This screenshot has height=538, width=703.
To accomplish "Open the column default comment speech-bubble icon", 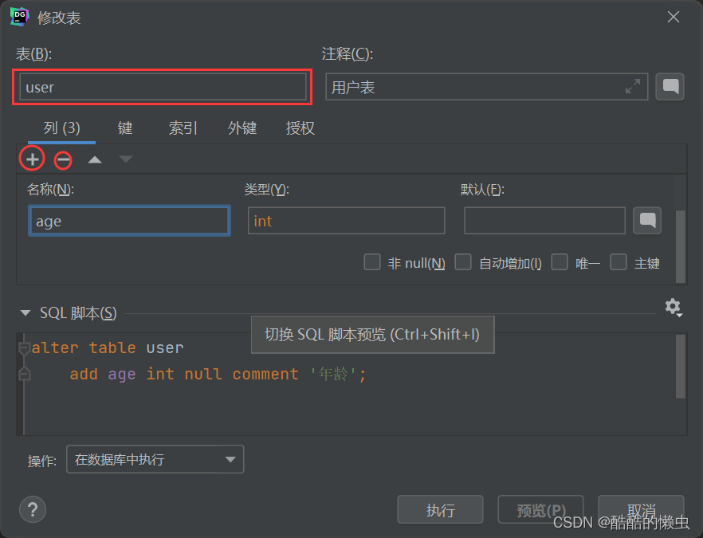I will coord(647,220).
